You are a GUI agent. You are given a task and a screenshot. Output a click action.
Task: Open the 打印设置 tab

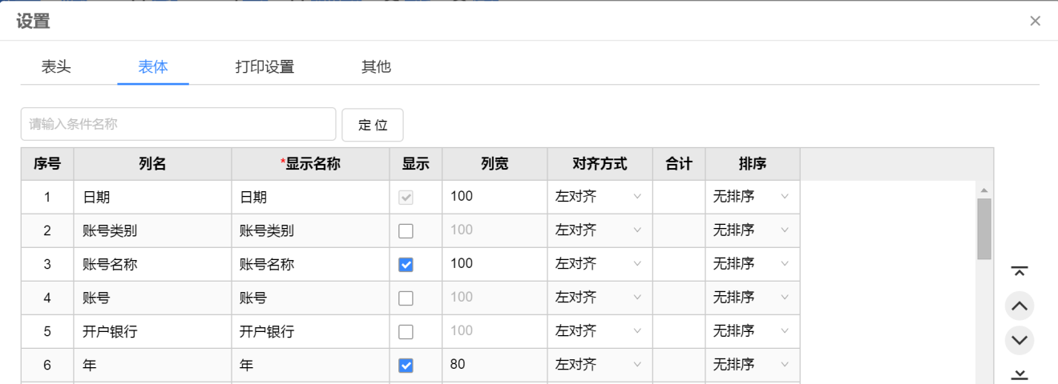point(264,67)
